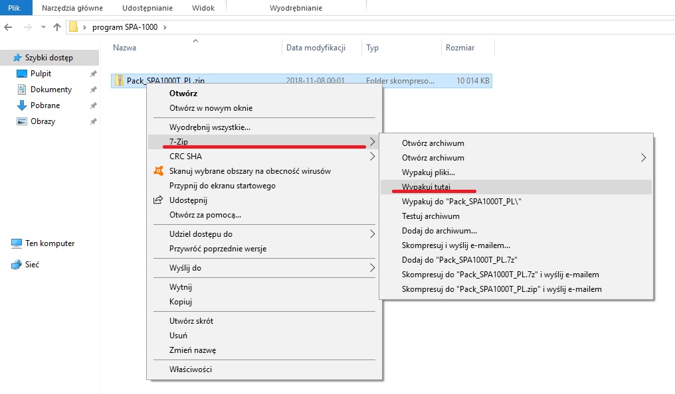This screenshot has width=675, height=394.
Task: Sort files by Typ column
Action: (372, 48)
